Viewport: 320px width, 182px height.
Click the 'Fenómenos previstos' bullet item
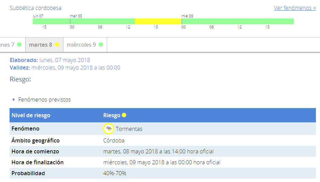click(44, 100)
